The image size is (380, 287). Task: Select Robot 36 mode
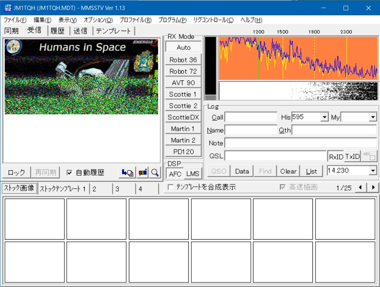click(x=183, y=60)
